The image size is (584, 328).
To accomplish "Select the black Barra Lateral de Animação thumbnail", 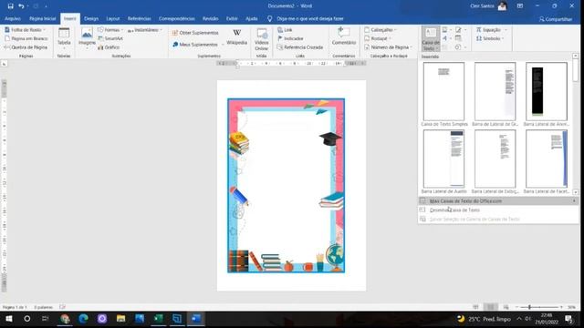I will [x=547, y=91].
